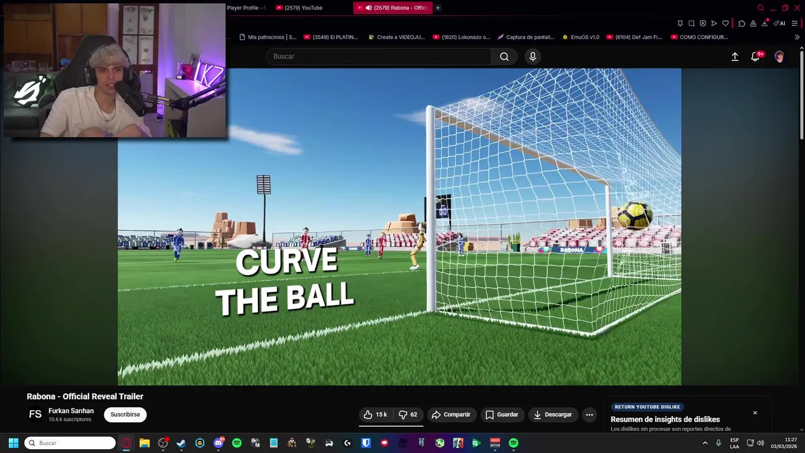Image resolution: width=805 pixels, height=453 pixels.
Task: Bookmark page with the heart icon
Action: [x=725, y=23]
